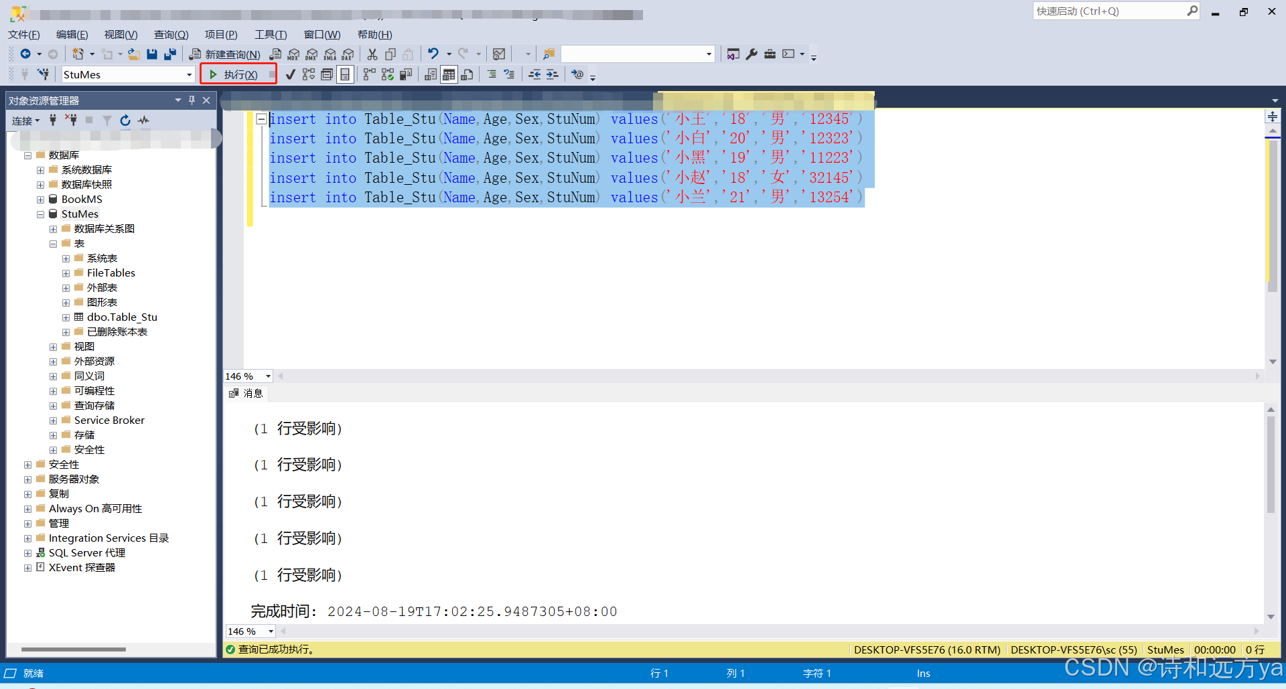Click the open file folder icon
Image resolution: width=1286 pixels, height=689 pixels.
[x=134, y=54]
